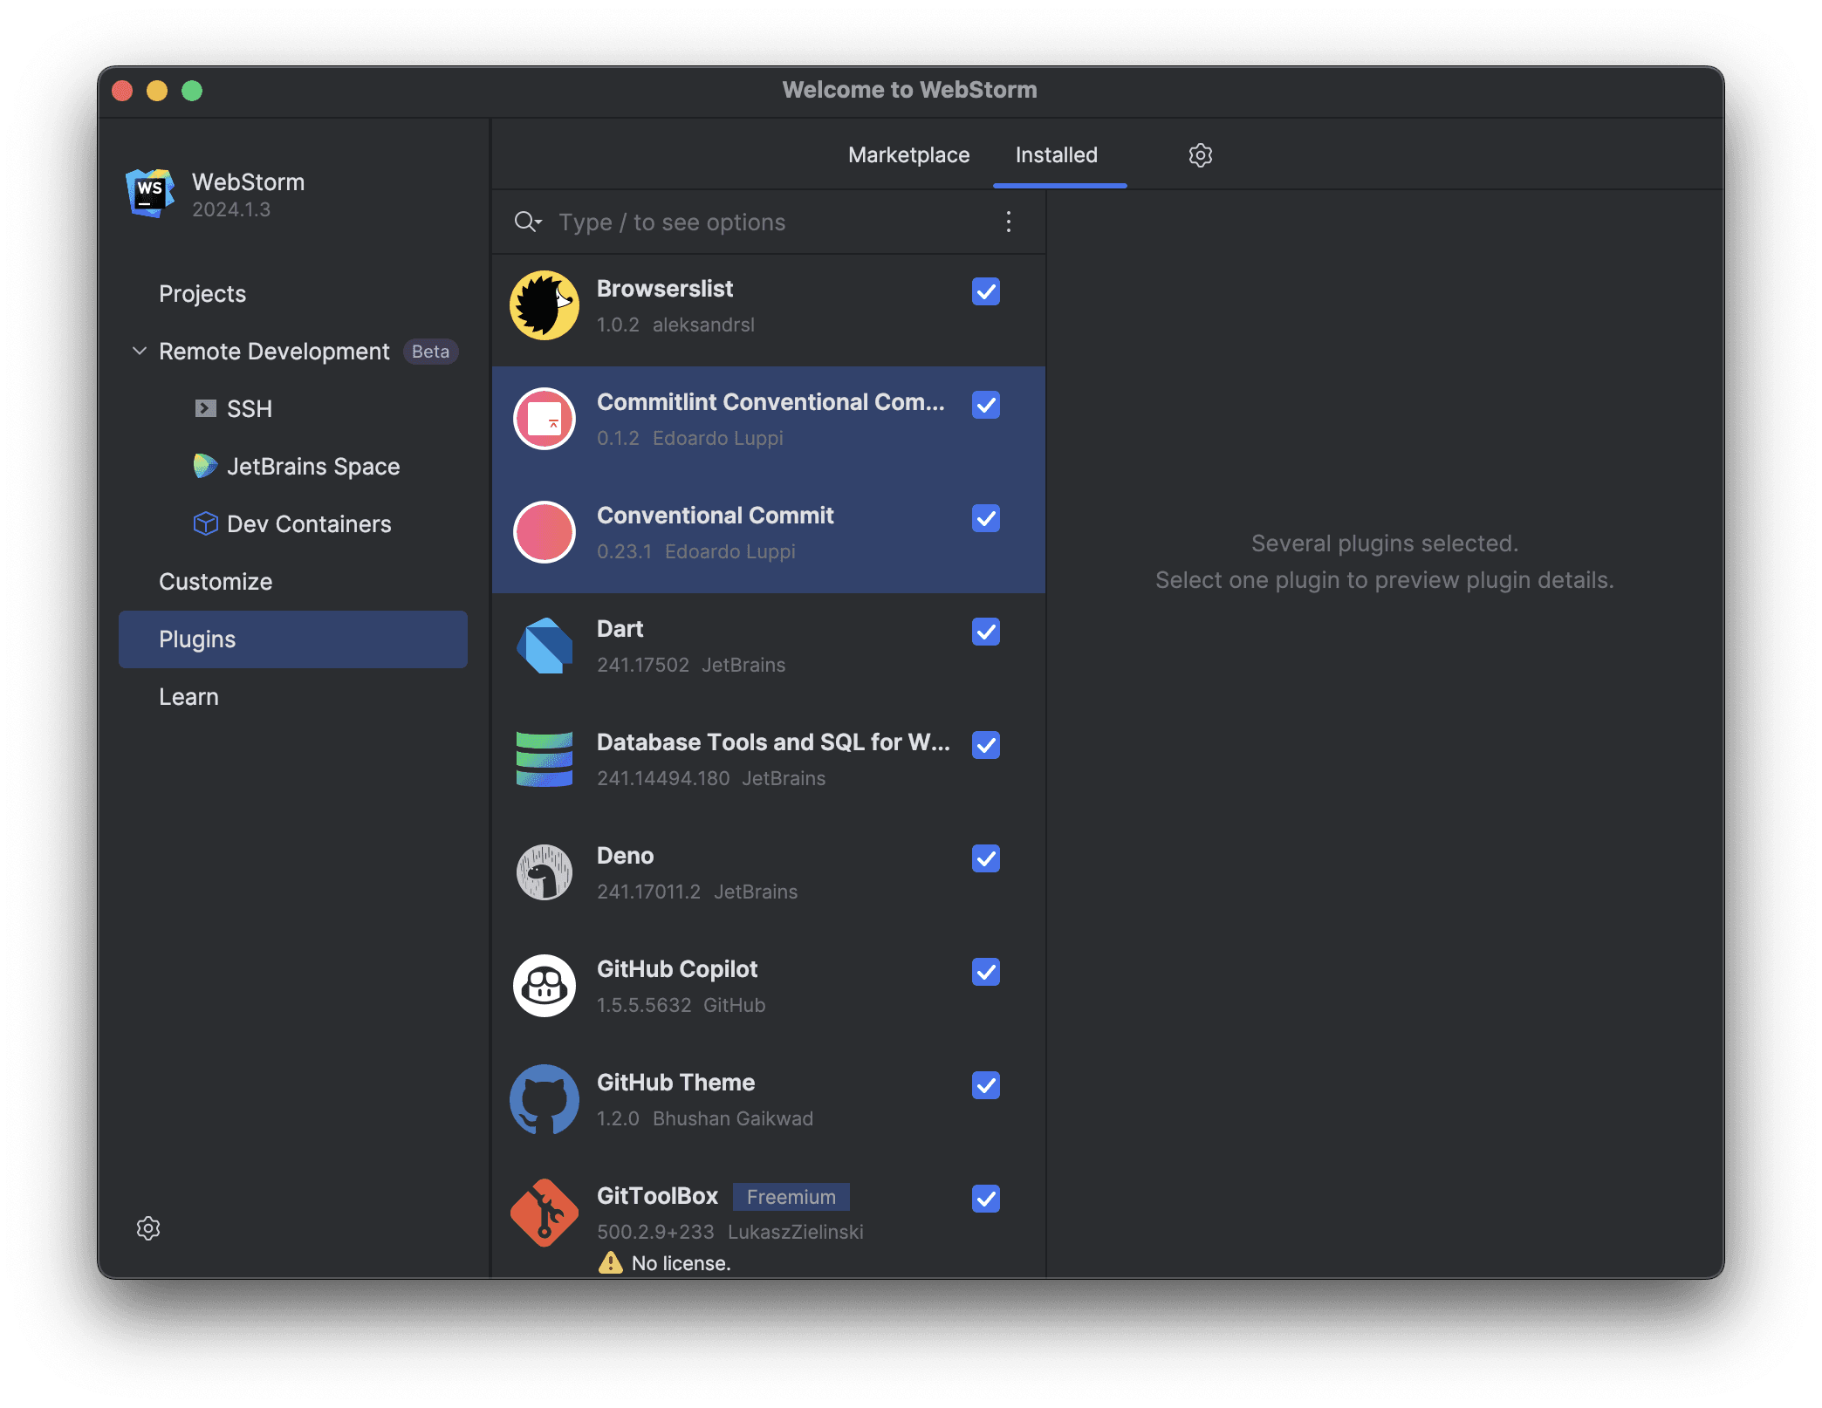Click the plugin search input field
1822x1408 pixels.
coord(768,222)
